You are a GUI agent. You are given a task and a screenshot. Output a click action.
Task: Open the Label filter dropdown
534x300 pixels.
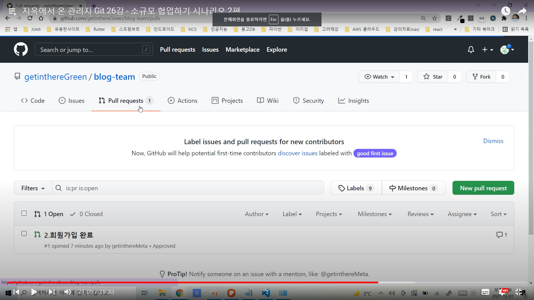pos(292,214)
